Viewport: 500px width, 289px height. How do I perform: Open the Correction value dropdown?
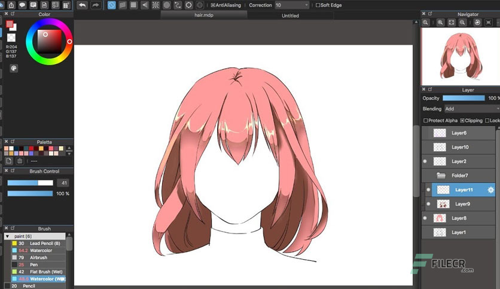point(292,5)
